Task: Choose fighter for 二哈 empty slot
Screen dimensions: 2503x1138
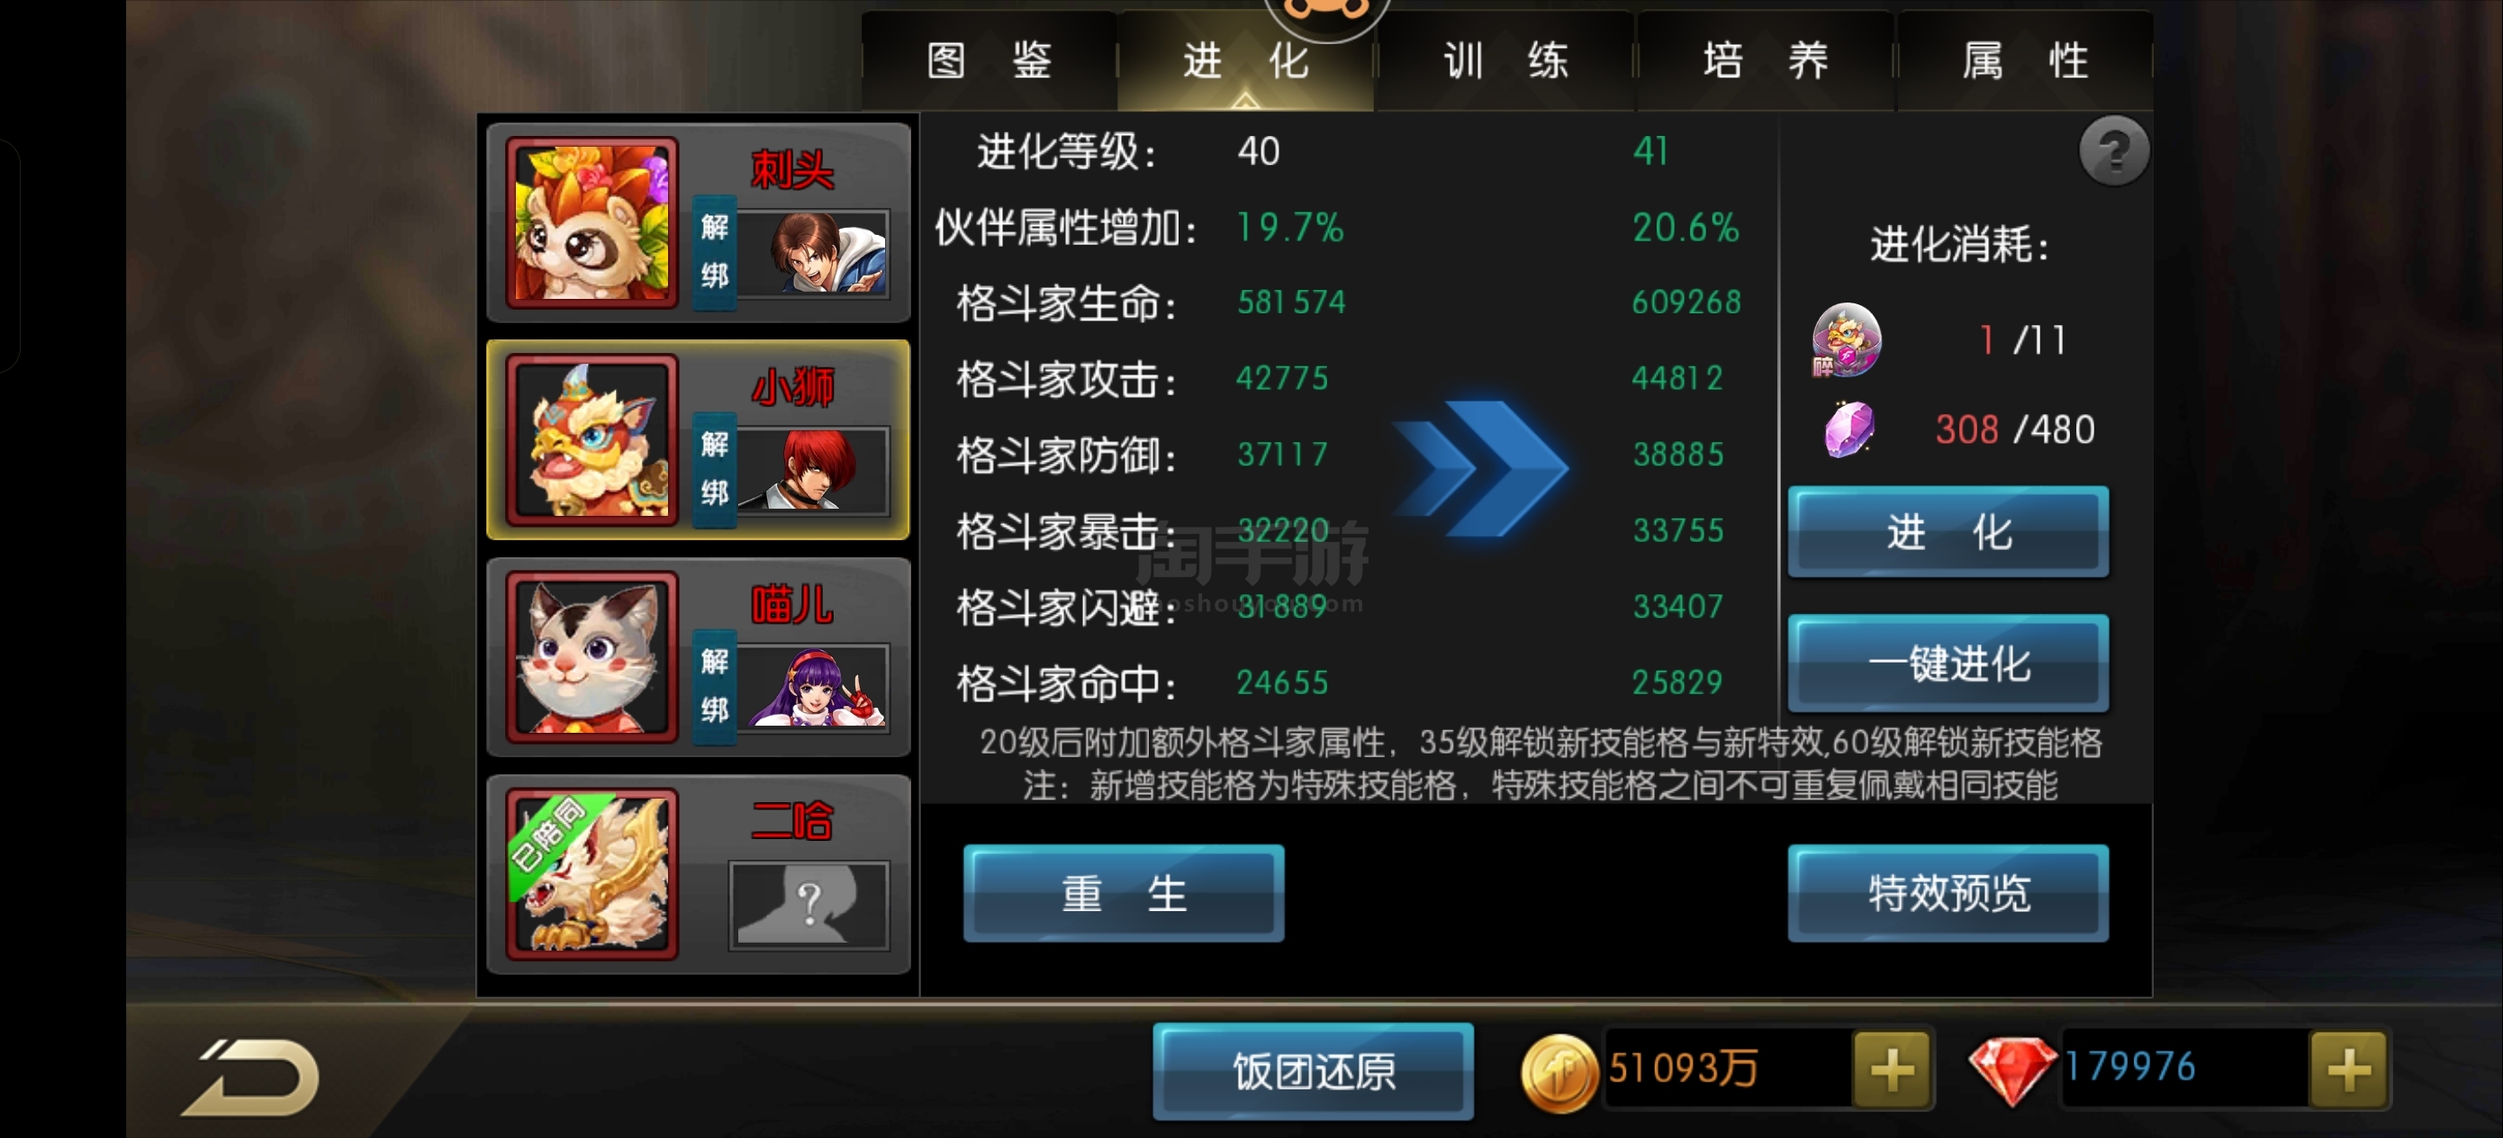Action: point(809,905)
